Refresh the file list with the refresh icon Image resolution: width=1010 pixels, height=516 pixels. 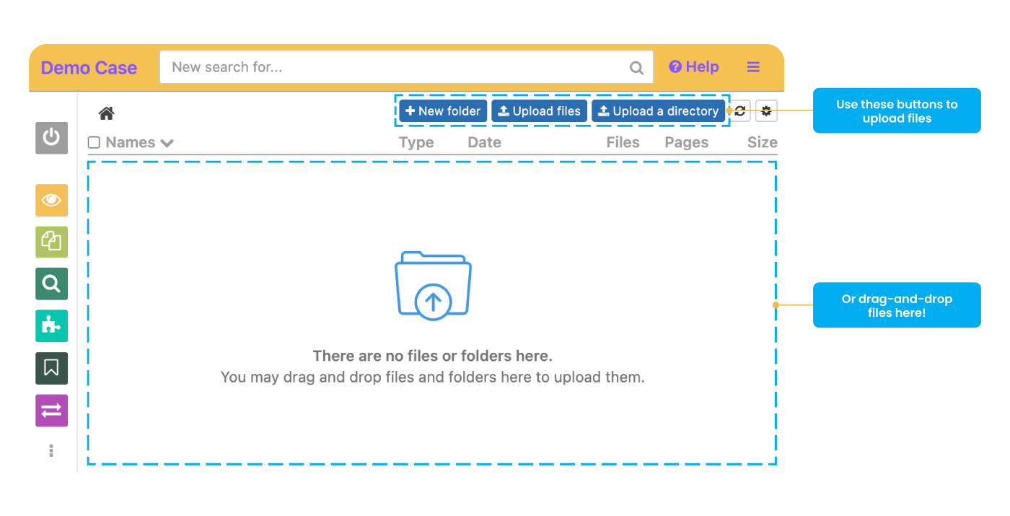740,110
